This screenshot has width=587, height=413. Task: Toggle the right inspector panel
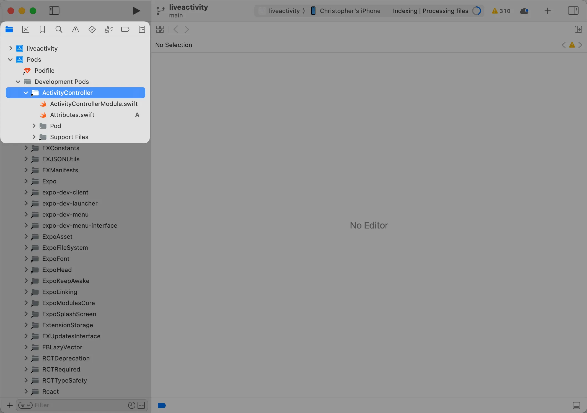click(573, 11)
